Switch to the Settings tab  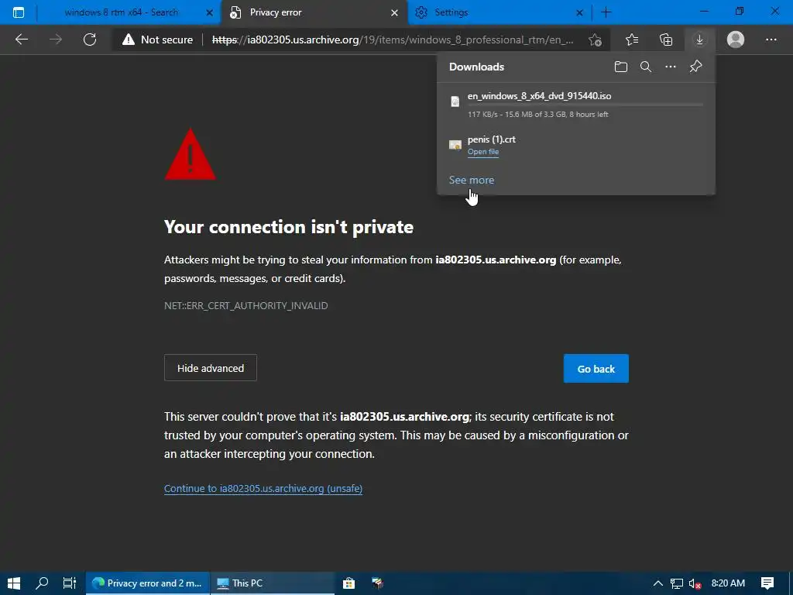click(498, 12)
